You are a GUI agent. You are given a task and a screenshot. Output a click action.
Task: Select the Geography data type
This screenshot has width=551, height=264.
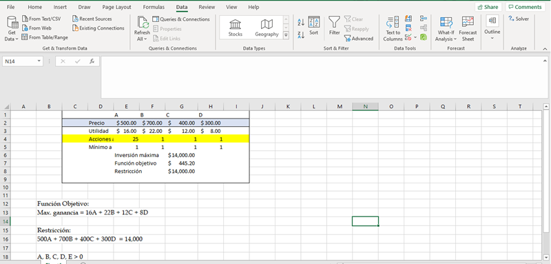[x=267, y=28]
